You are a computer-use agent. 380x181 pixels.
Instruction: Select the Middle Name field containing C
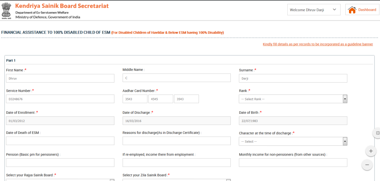pyautogui.click(x=176, y=77)
